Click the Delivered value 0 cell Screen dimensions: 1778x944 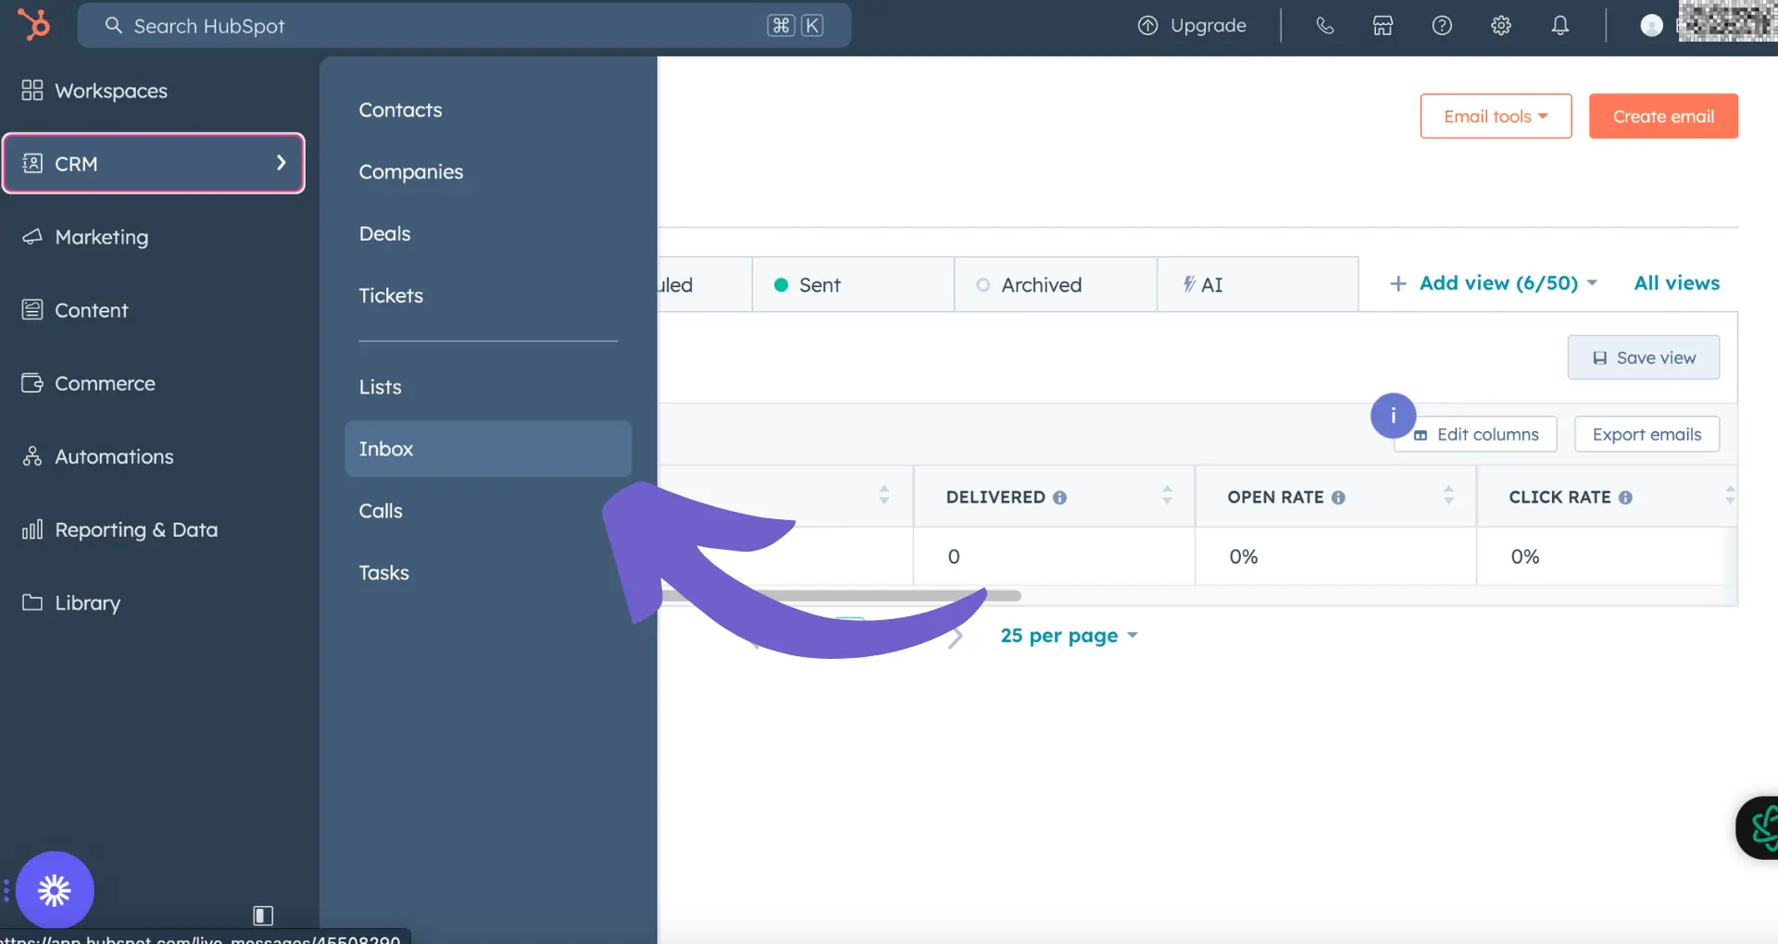point(1054,556)
